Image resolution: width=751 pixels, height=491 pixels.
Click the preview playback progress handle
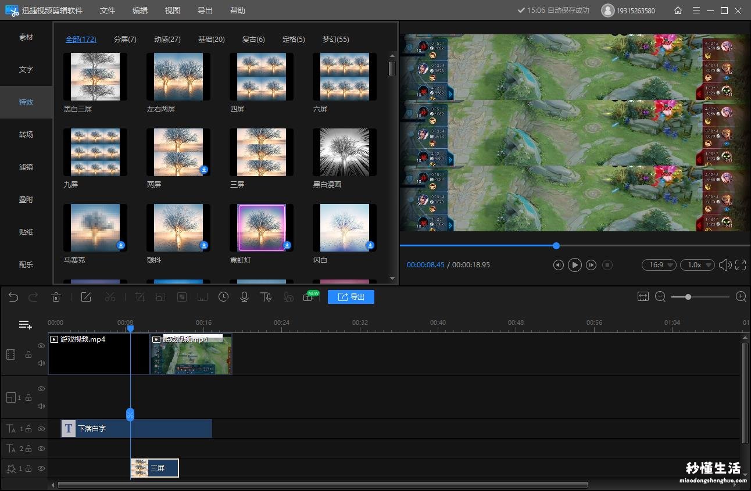(x=556, y=246)
